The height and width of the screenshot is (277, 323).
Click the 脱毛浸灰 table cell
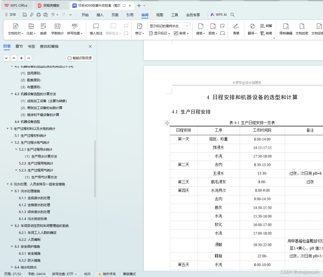click(219, 182)
